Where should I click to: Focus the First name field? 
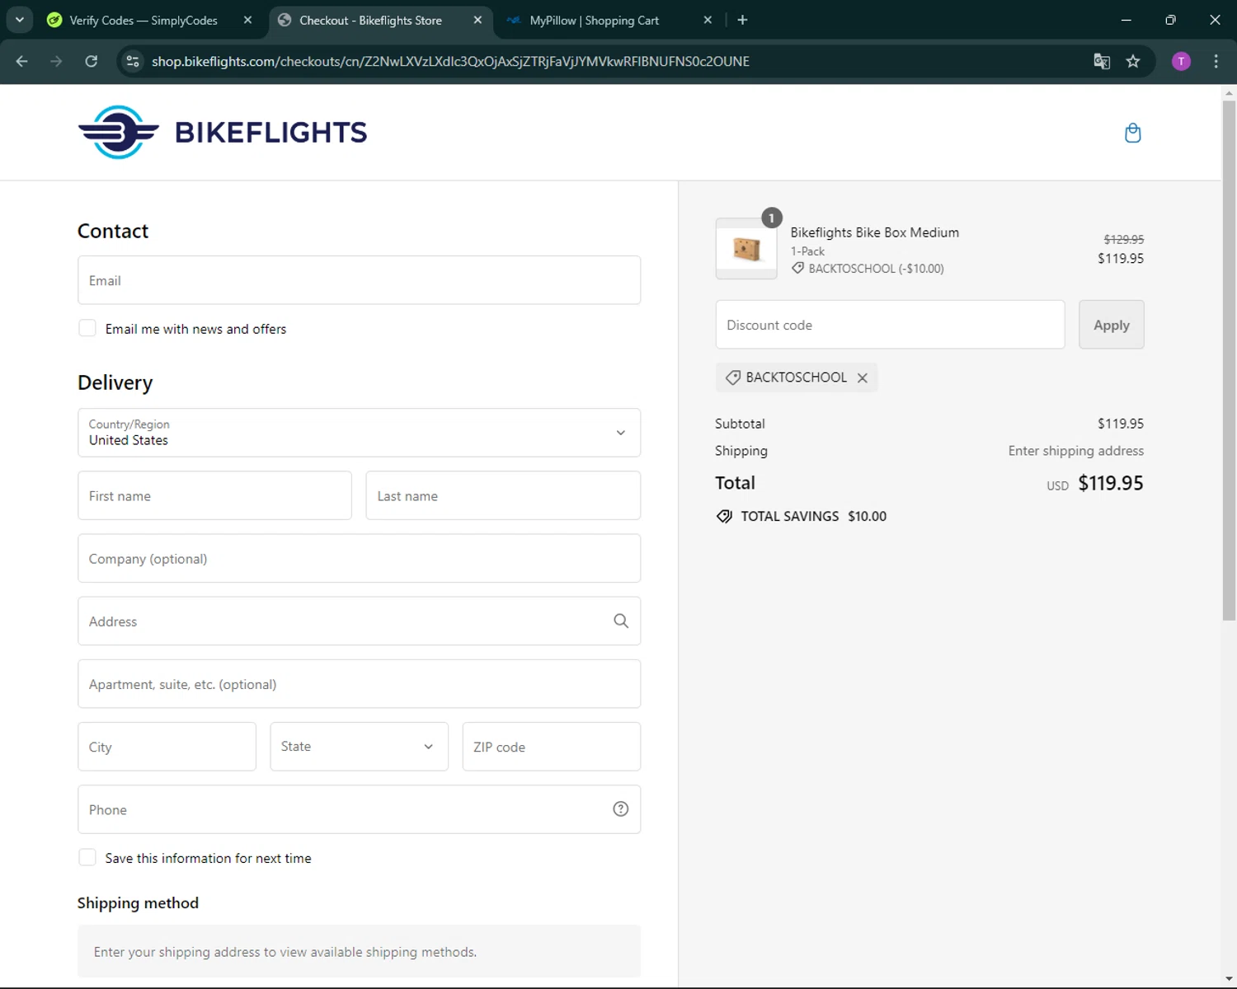pos(214,495)
